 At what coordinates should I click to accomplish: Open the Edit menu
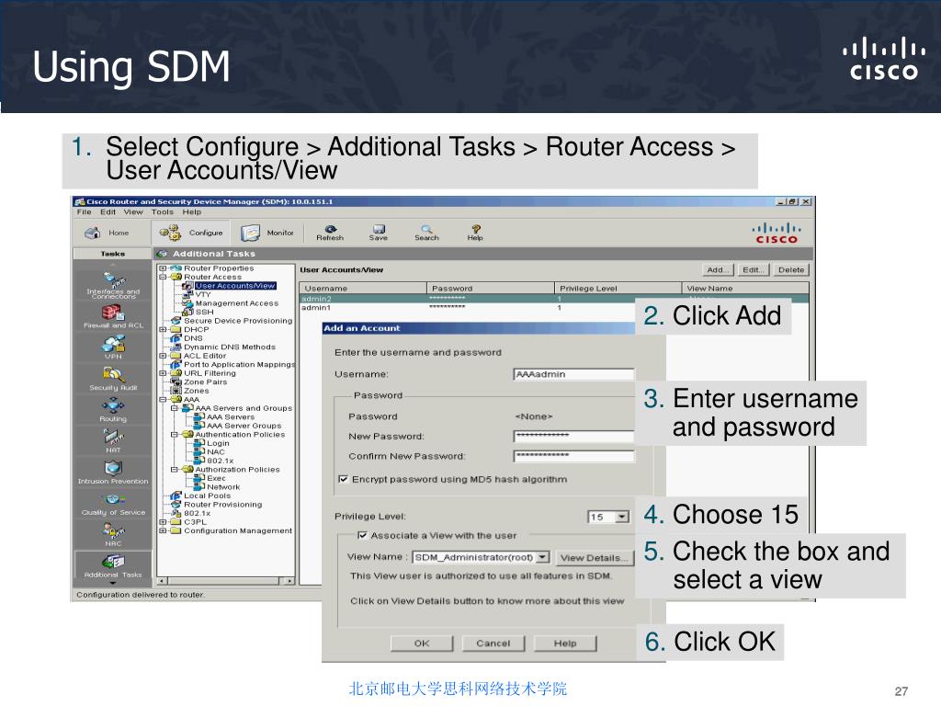click(x=108, y=212)
